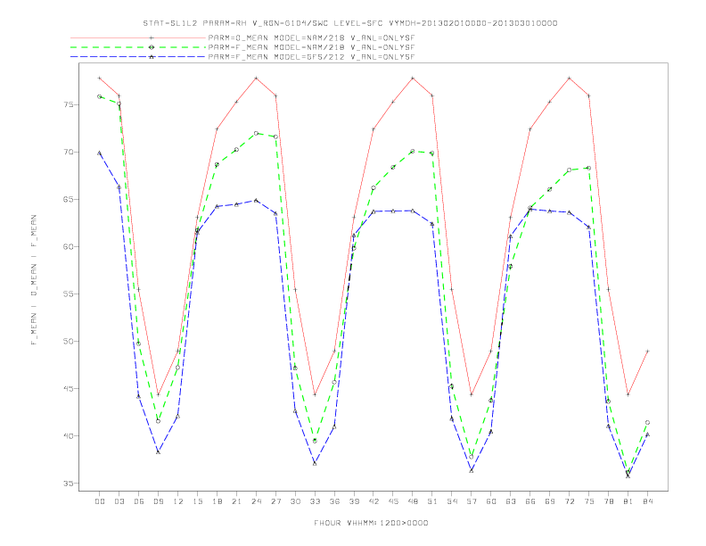Click the red line's peak marker at hour 24

(256, 78)
